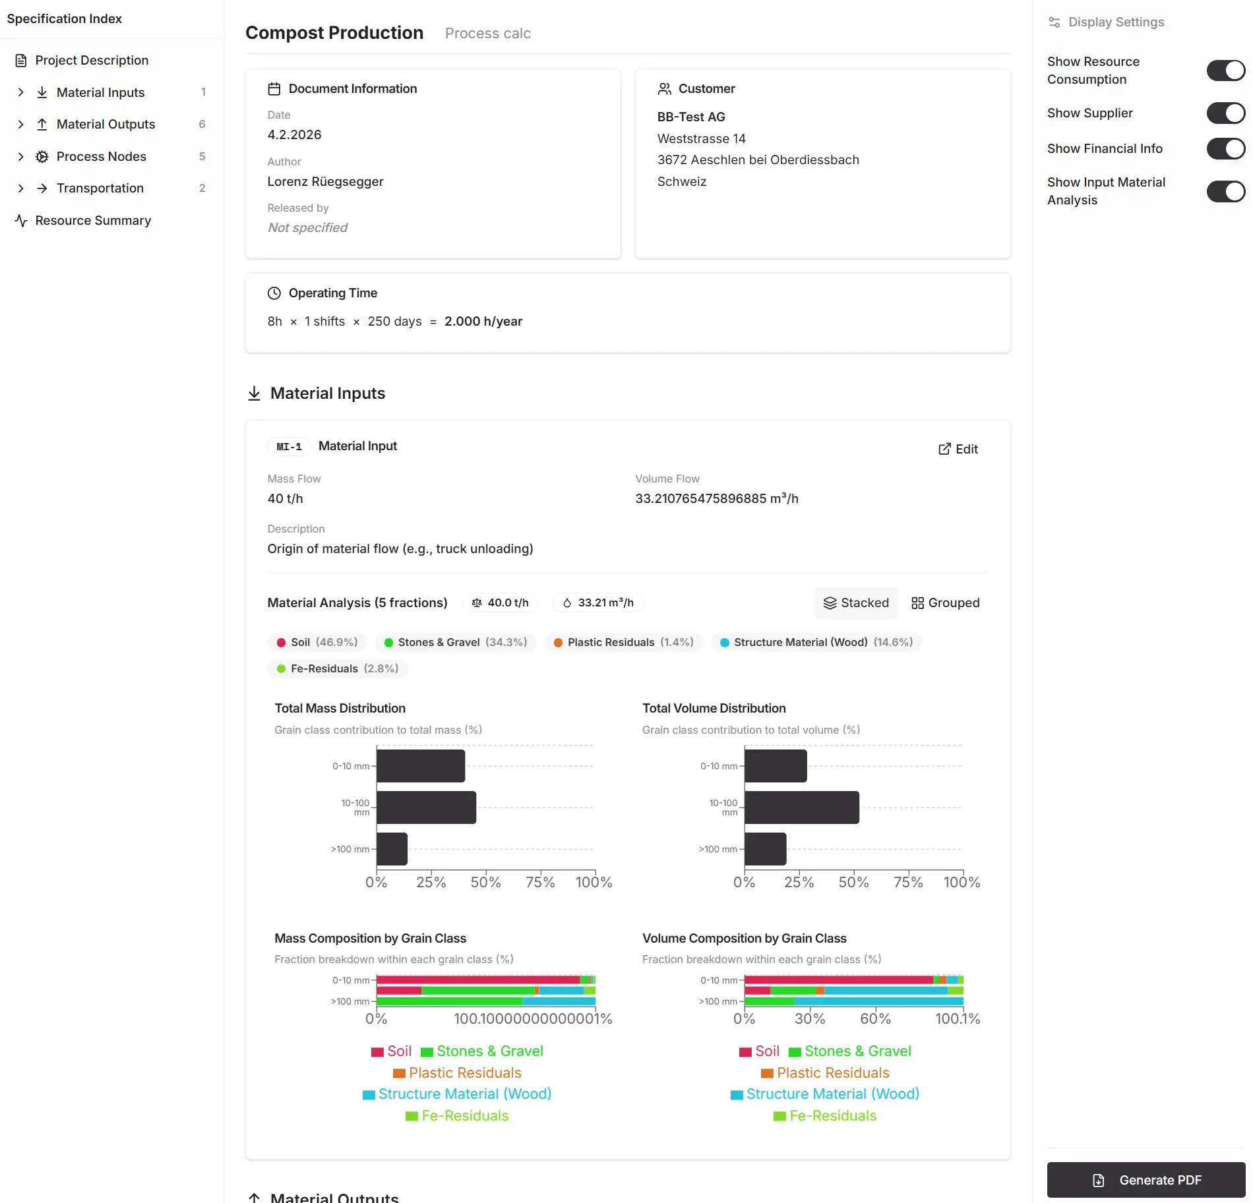Image resolution: width=1253 pixels, height=1203 pixels.
Task: Switch chart view to Stacked
Action: [856, 603]
